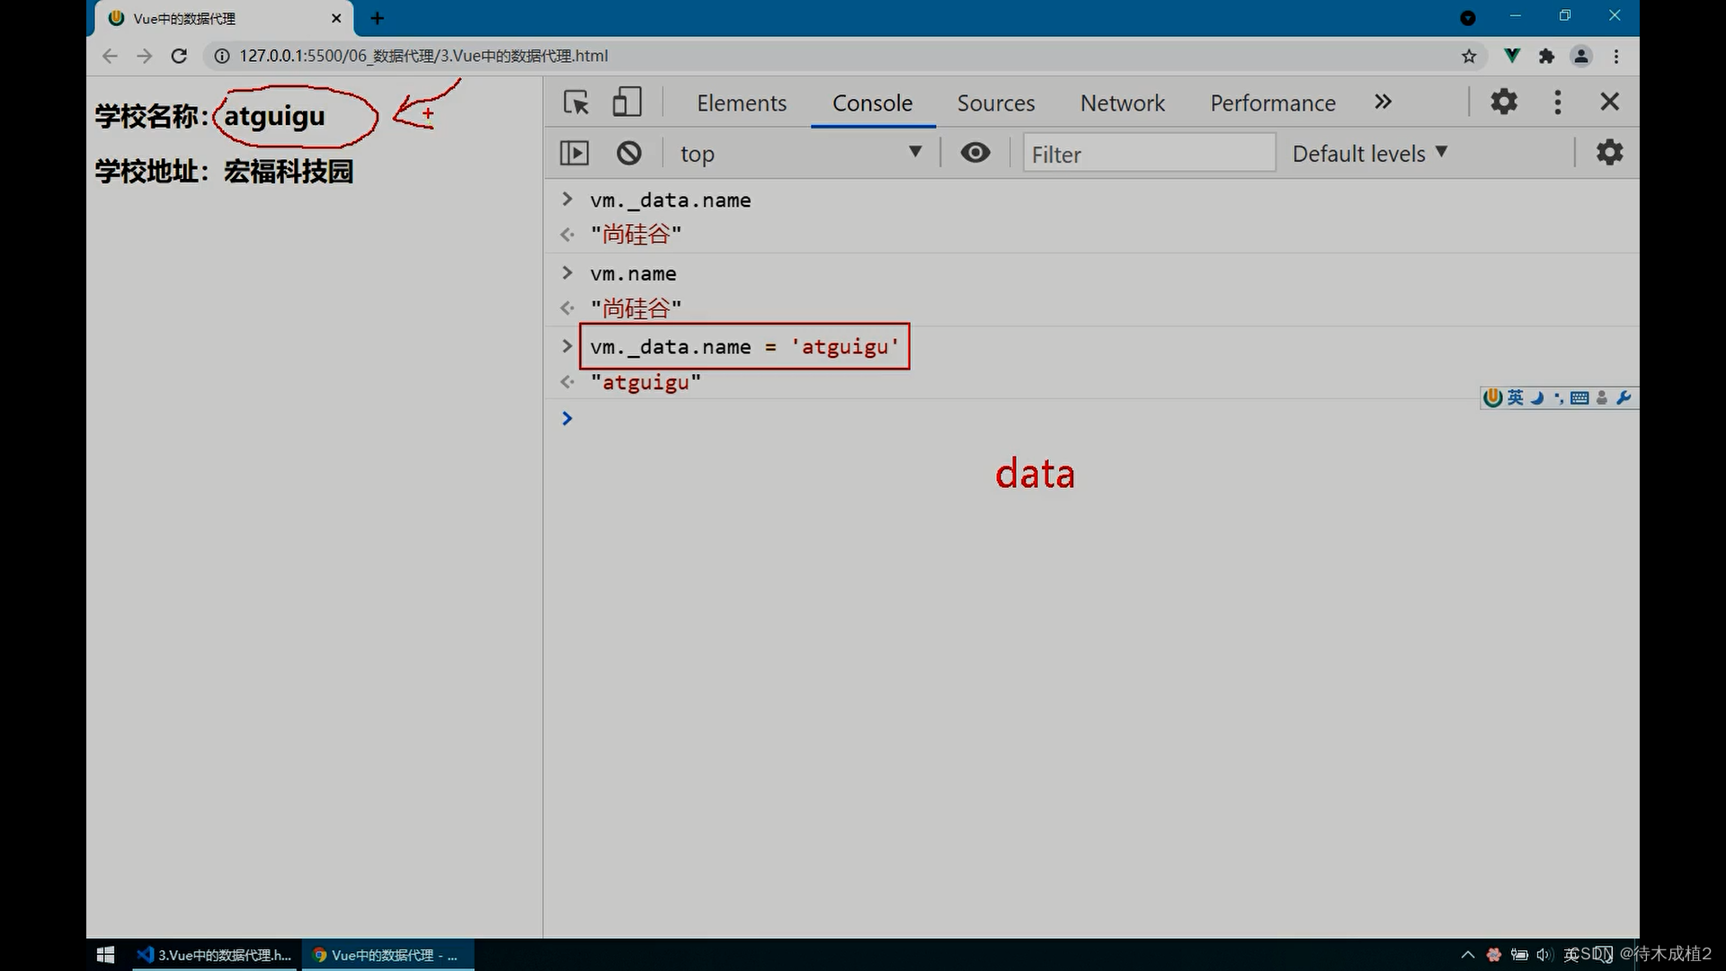Open a new browser tab
Viewport: 1726px width, 971px height.
(378, 18)
